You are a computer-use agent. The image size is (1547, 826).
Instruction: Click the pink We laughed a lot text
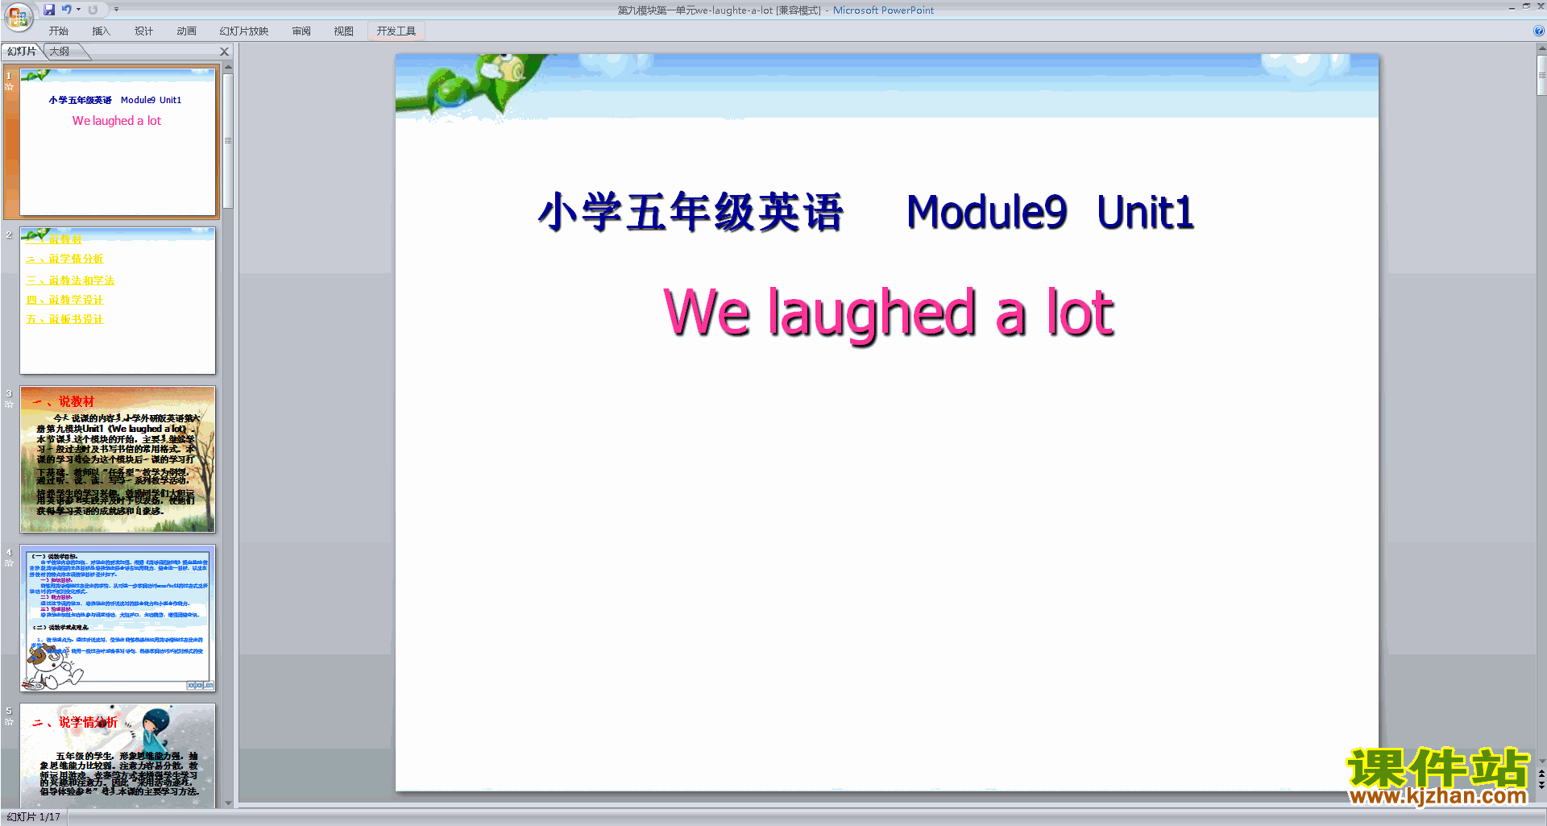click(889, 314)
